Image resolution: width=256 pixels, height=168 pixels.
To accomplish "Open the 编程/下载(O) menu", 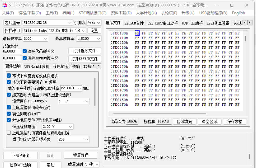I will (x=30, y=13).
